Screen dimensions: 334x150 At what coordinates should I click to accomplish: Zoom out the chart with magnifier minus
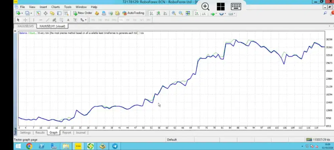(x=181, y=13)
